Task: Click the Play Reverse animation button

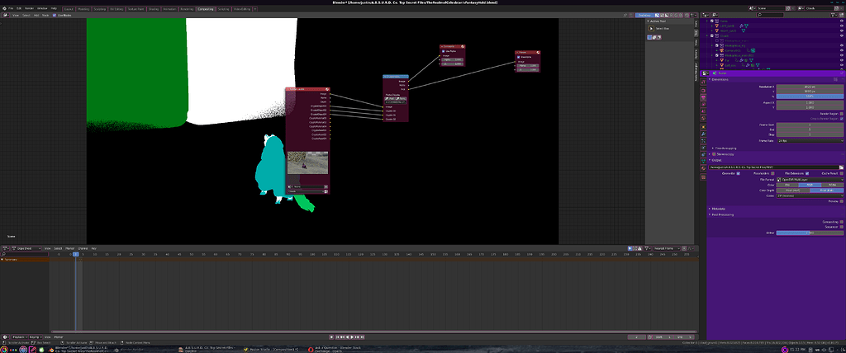Action: coord(348,337)
